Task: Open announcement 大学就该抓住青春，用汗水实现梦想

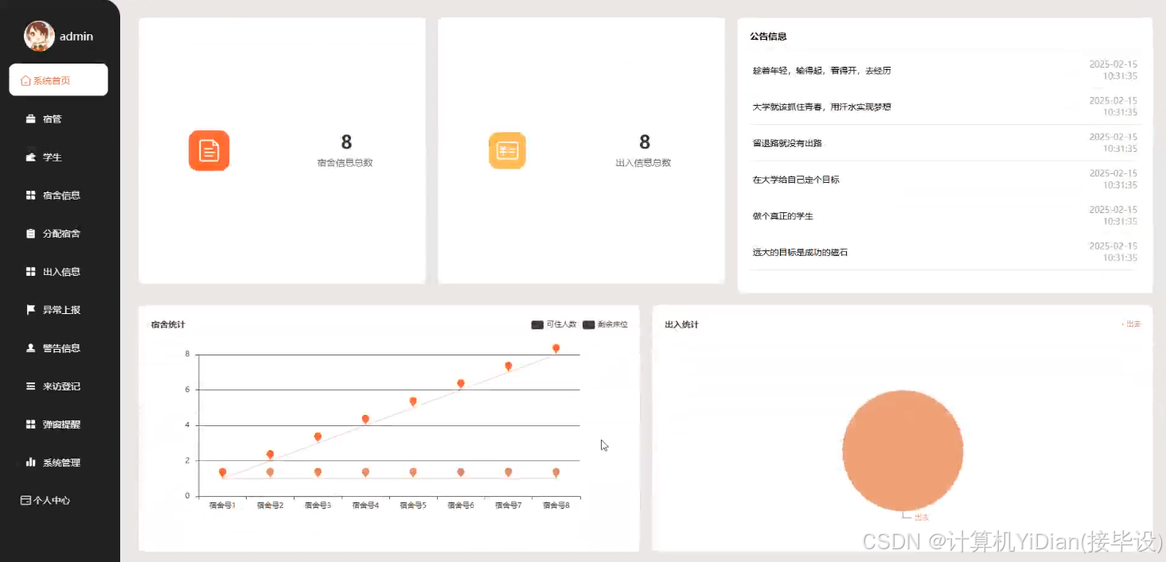Action: click(822, 107)
